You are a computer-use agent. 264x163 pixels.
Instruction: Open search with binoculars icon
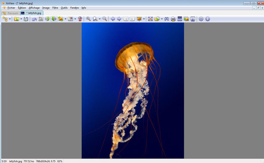[167, 19]
